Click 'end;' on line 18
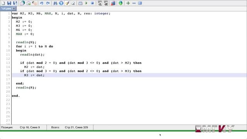This screenshot has width=247, height=139. pyautogui.click(x=20, y=83)
